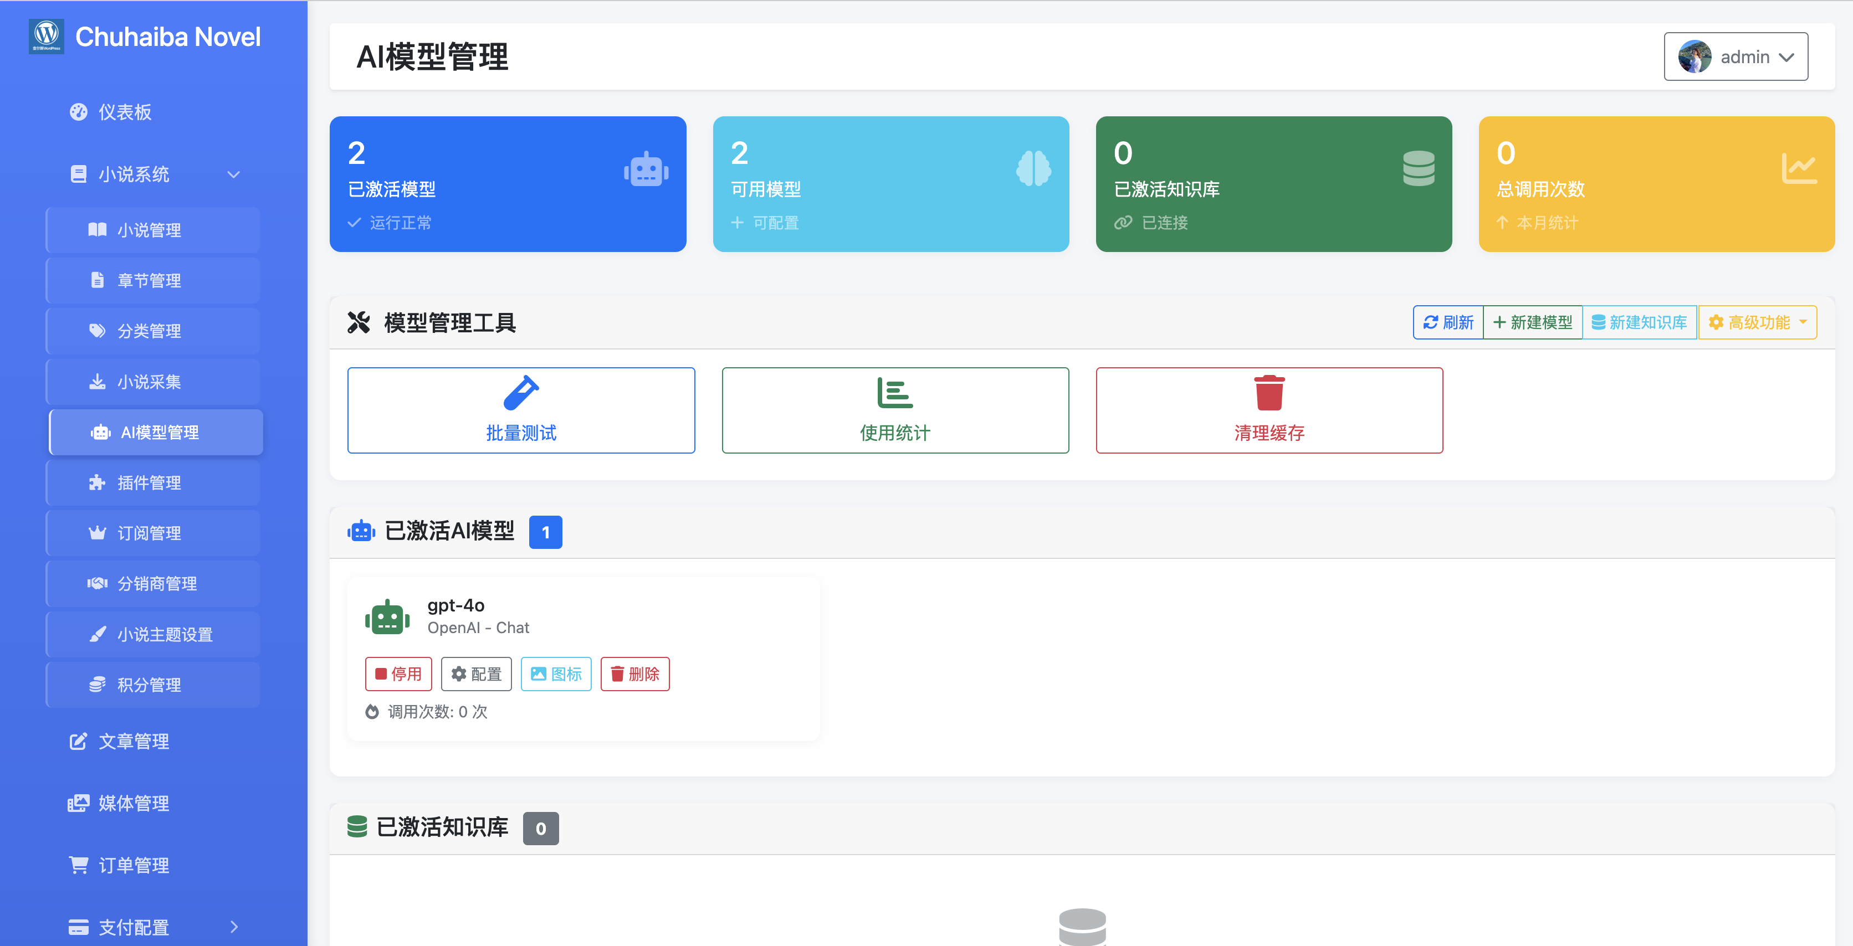Click the WordPress logo icon
This screenshot has height=946, width=1853.
[x=46, y=36]
